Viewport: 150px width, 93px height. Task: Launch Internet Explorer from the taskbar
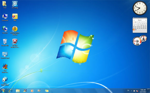pyautogui.click(x=10, y=91)
